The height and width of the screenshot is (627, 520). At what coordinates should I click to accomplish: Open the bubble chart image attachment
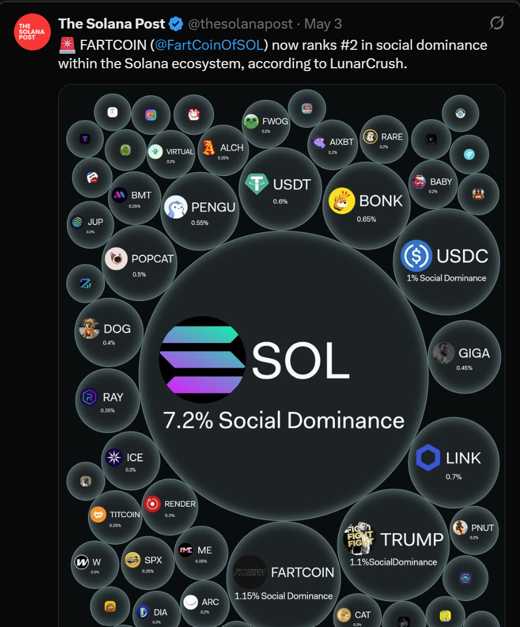click(x=282, y=356)
